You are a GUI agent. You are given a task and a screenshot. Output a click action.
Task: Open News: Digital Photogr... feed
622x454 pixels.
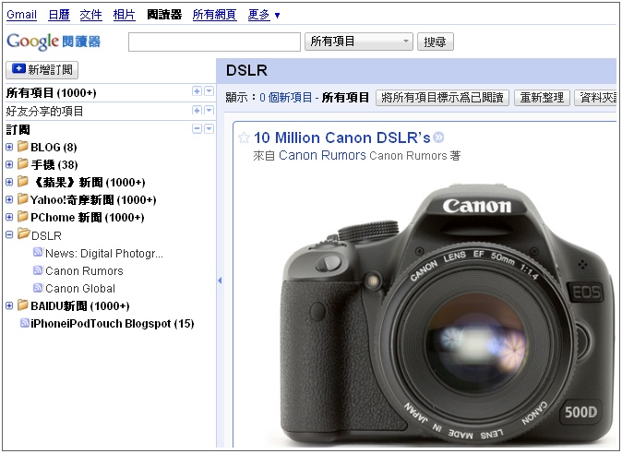(x=104, y=254)
